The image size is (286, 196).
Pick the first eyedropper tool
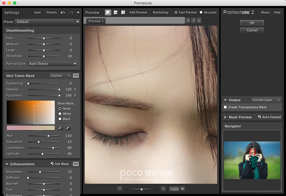pos(61,127)
